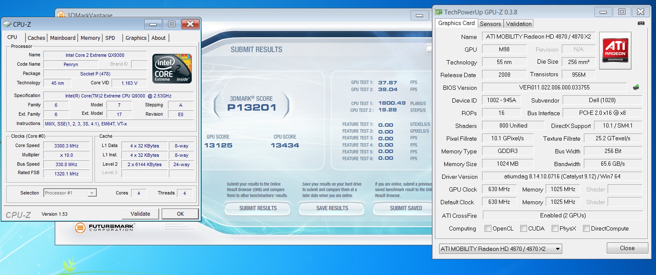Viewport: 656px width, 275px height.
Task: Select the Graphics Card tab in GPU-Z
Action: coord(457,23)
